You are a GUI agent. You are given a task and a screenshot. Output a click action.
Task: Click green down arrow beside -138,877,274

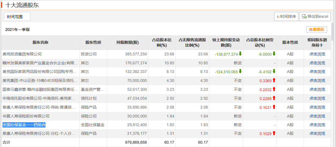pos(240,54)
